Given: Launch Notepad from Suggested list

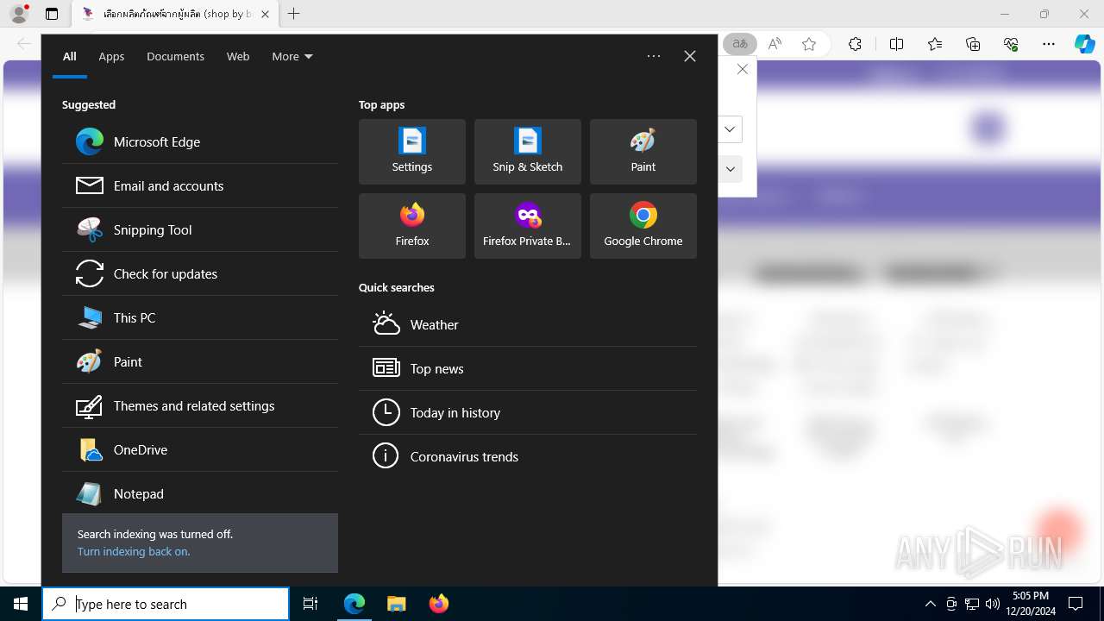Looking at the screenshot, I should (x=200, y=493).
